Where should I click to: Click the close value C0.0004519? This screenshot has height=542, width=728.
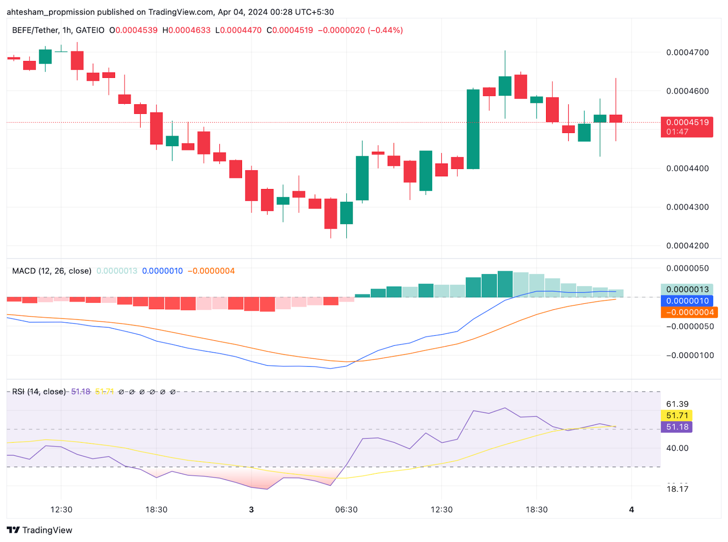(290, 30)
